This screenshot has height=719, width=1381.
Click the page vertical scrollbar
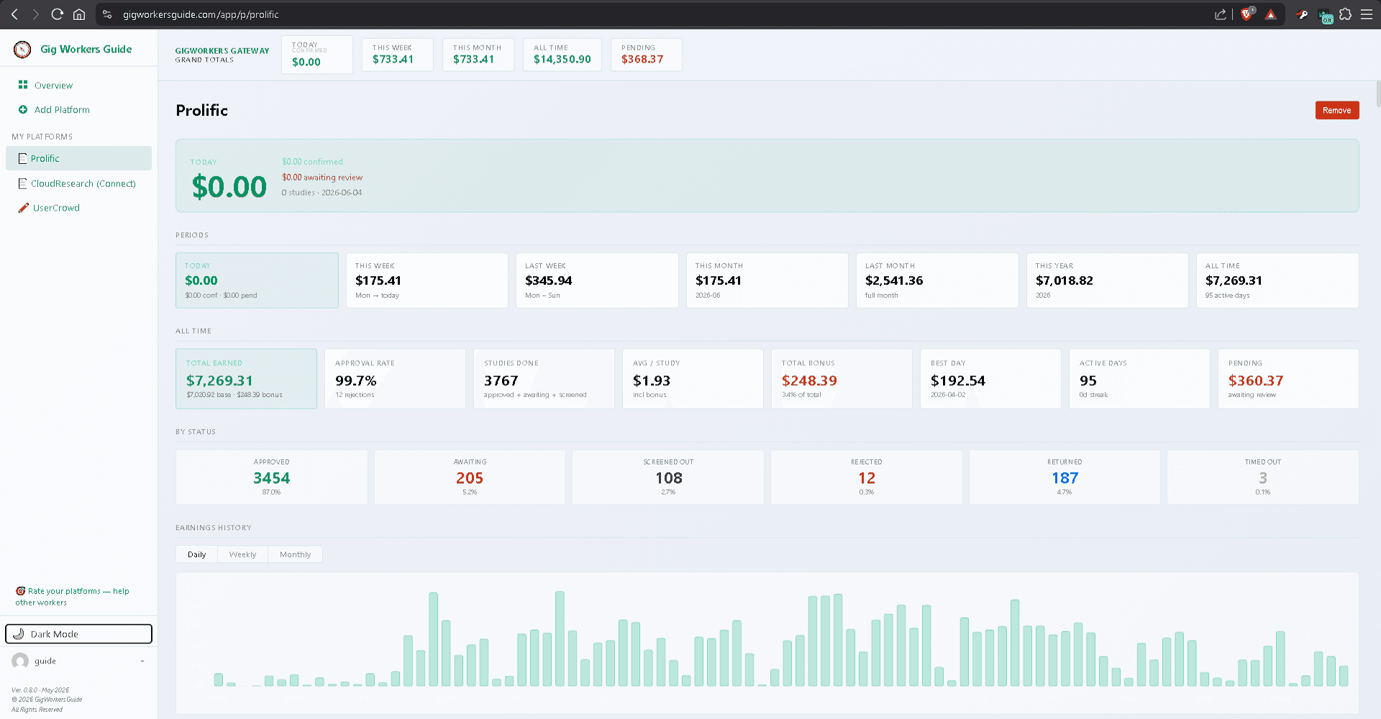coord(1377,94)
